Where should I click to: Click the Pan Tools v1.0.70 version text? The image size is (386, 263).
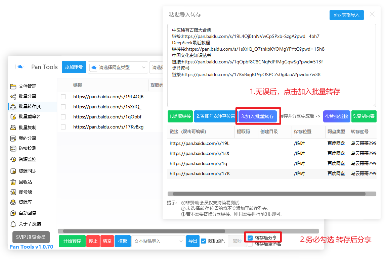tap(31, 247)
